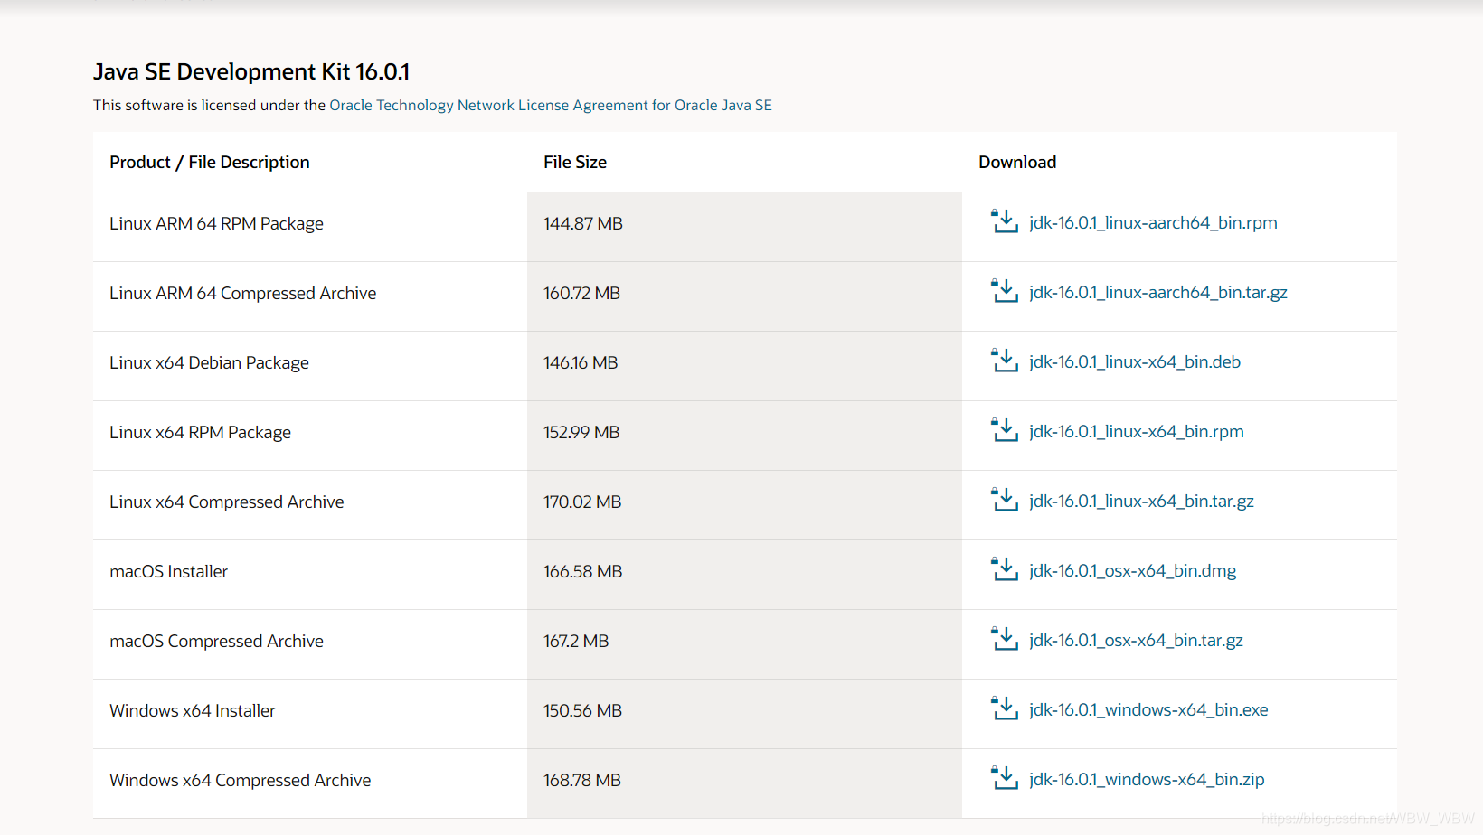Download jdk-16.0.1_linux-x64_bin.rpm link

point(1137,431)
